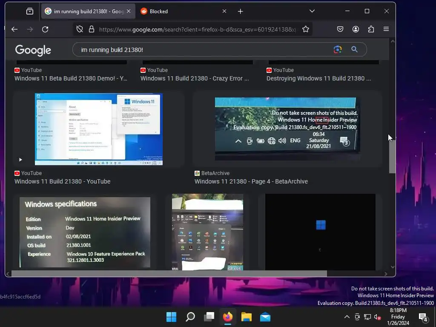List all tabs via dropdown chevron

click(x=312, y=11)
